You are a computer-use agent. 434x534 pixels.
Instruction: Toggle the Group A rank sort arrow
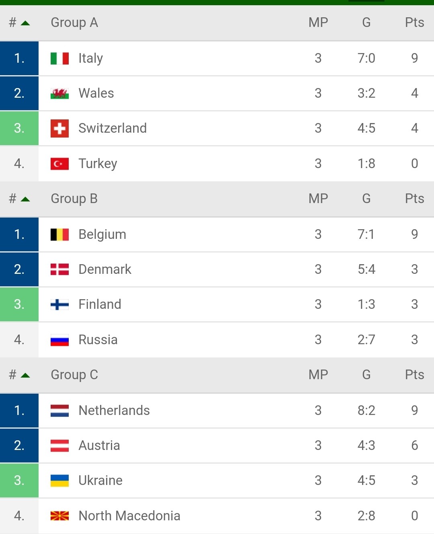click(x=25, y=23)
